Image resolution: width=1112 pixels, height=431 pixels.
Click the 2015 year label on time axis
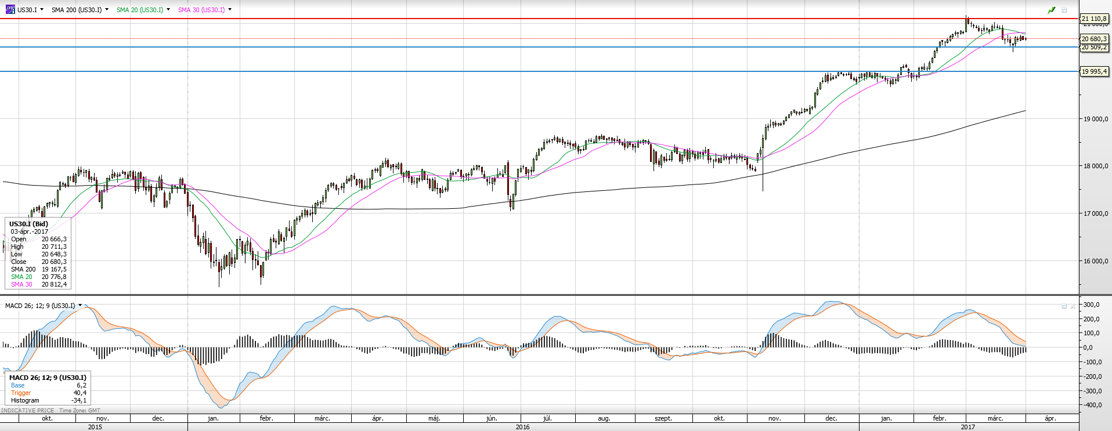point(95,427)
